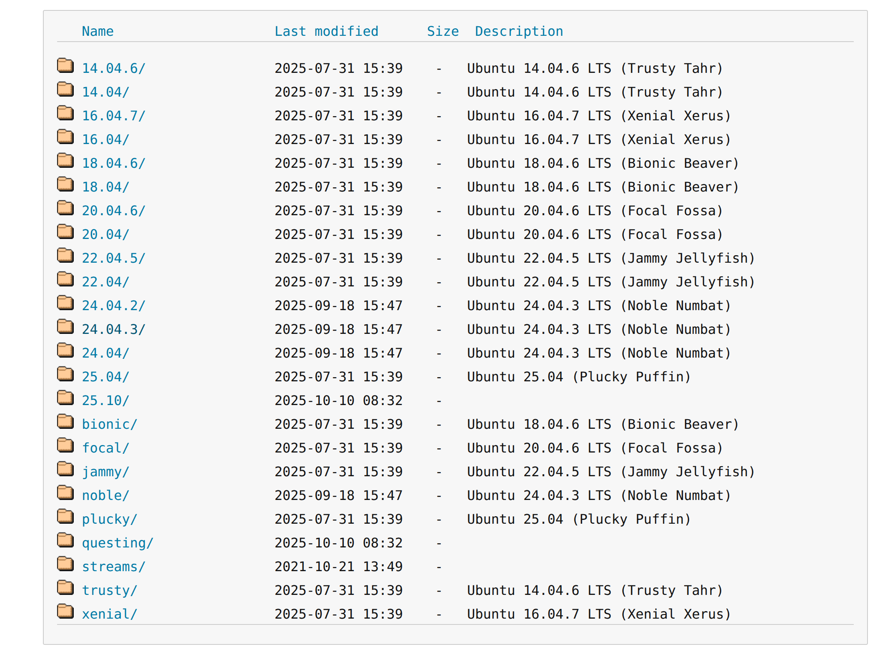The width and height of the screenshot is (885, 659).
Task: Click the folder icon next to xenial/
Action: coord(65,612)
